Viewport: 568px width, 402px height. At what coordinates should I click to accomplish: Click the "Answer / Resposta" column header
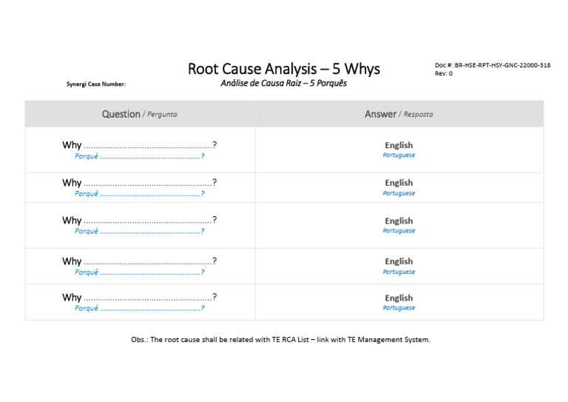click(x=399, y=114)
